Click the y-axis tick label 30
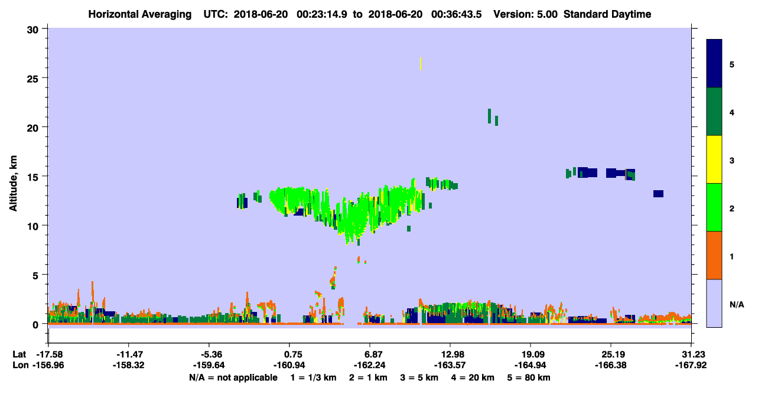768x394 pixels. (x=34, y=29)
